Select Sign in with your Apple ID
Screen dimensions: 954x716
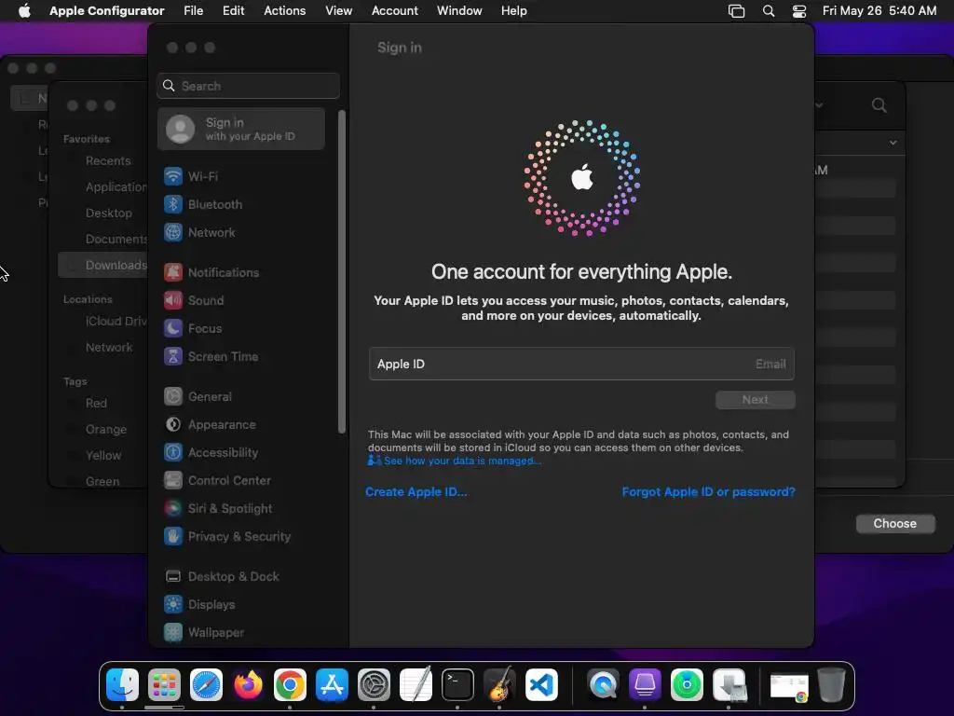tap(241, 129)
